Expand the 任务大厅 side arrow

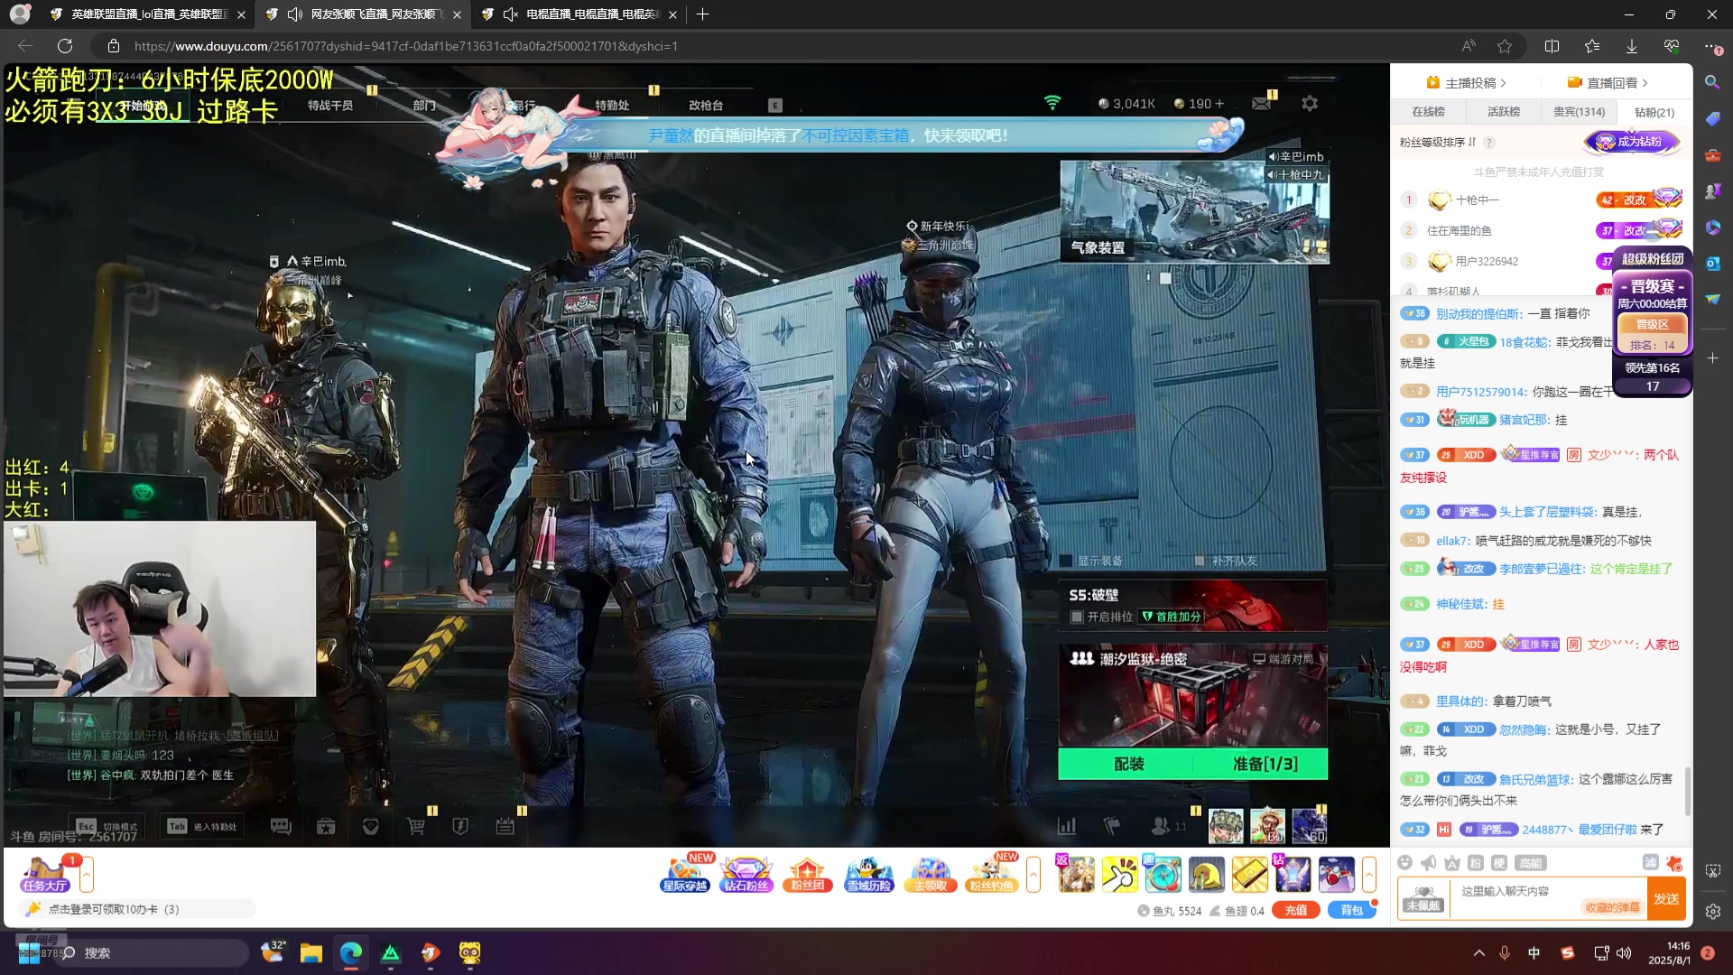(x=87, y=874)
